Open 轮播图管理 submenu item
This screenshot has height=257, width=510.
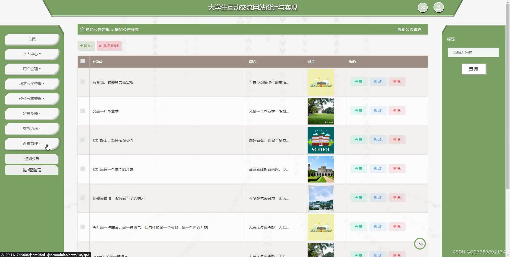32,170
